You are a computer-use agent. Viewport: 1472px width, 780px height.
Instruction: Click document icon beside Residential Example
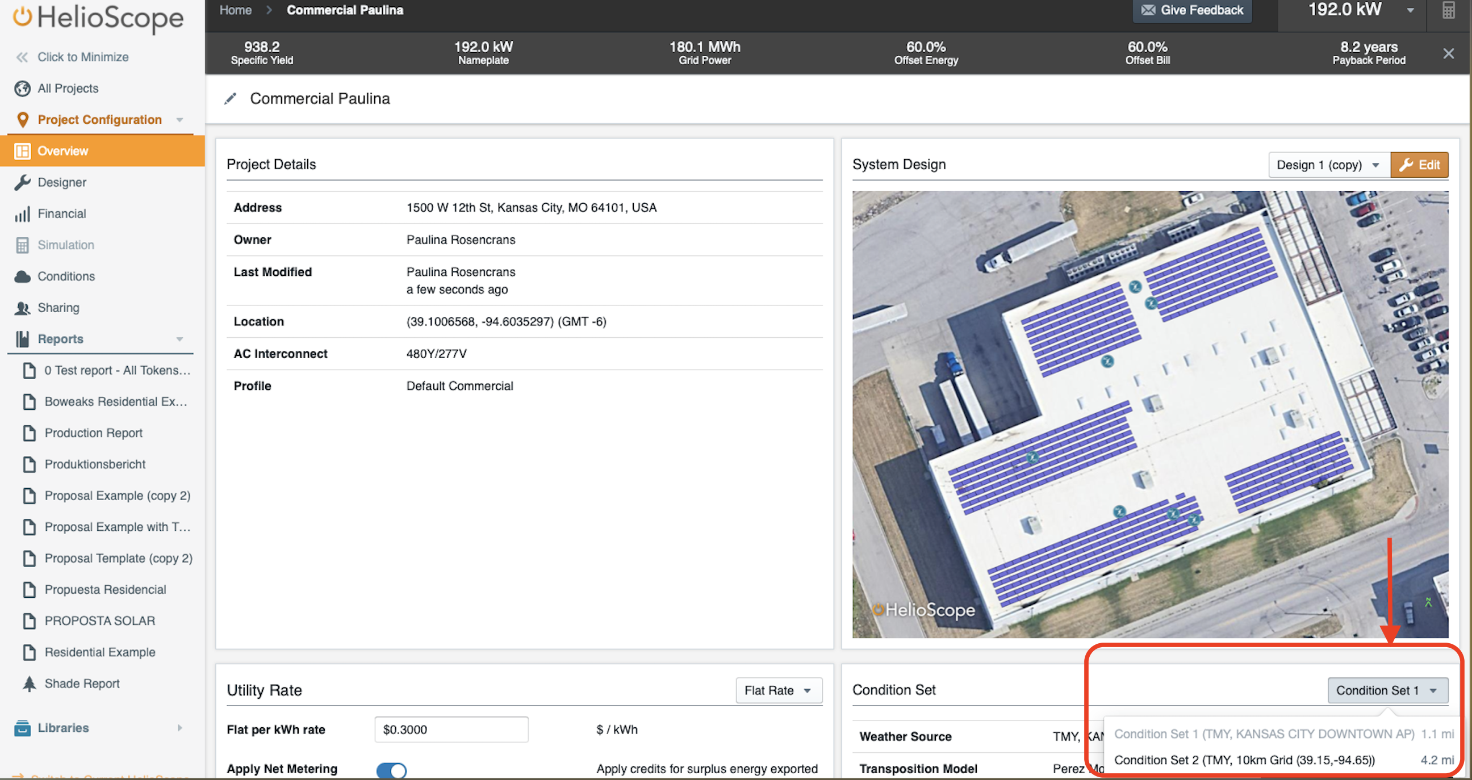tap(29, 652)
